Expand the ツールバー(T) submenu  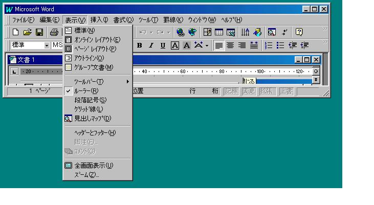click(x=98, y=81)
